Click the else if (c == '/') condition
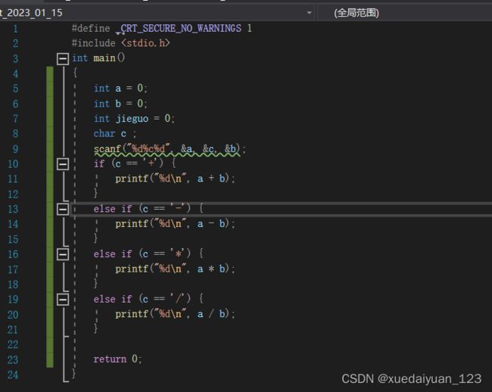Screen dimensions: 492x392 point(148,299)
